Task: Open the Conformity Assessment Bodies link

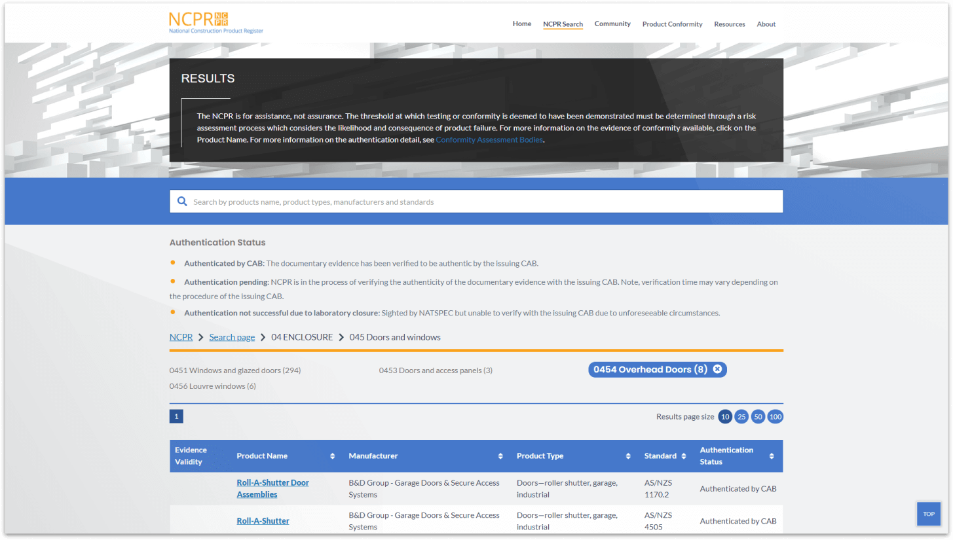Action: click(x=489, y=139)
